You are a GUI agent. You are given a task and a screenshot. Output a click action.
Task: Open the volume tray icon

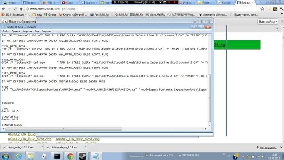pos(263,156)
